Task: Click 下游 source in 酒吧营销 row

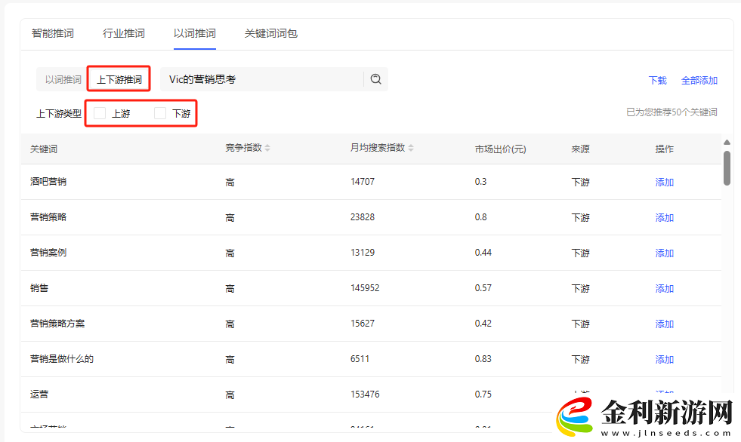Action: coord(580,182)
